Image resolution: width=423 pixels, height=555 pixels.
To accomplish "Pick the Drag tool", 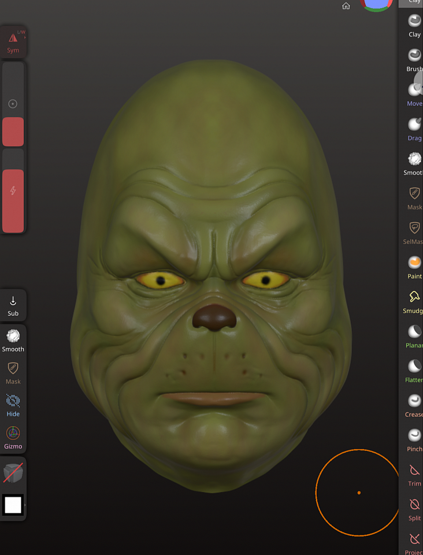I will click(414, 128).
